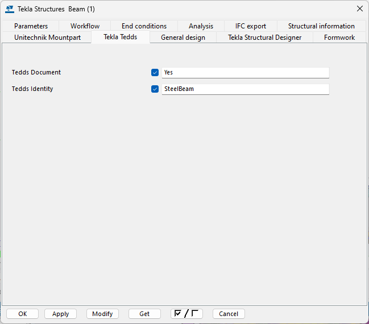Screen dimensions: 369x324
Task: Toggle the Tedds Document checkbox
Action: click(155, 73)
